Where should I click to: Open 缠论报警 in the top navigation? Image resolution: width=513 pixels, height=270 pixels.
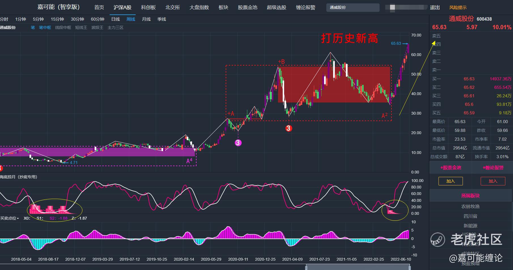click(306, 7)
